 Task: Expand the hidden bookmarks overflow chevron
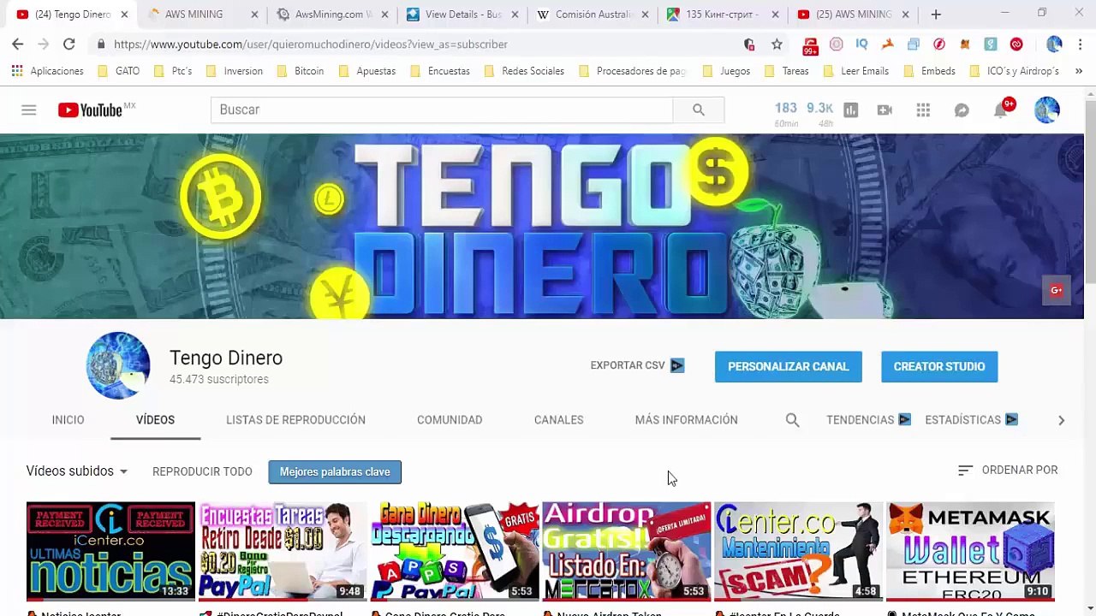pyautogui.click(x=1078, y=71)
